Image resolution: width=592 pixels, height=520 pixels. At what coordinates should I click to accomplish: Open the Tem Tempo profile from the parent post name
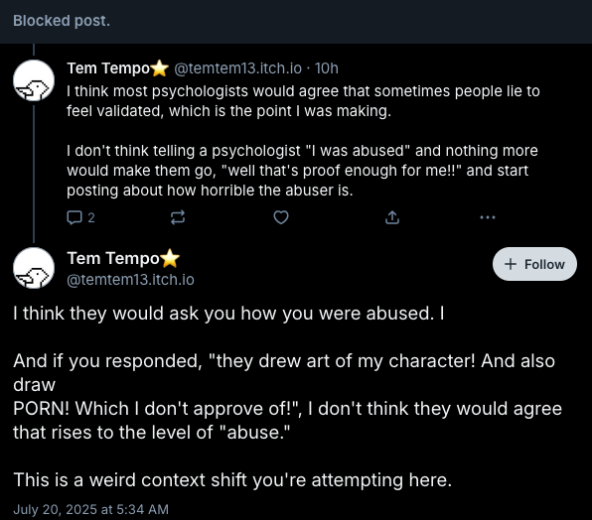[108, 68]
